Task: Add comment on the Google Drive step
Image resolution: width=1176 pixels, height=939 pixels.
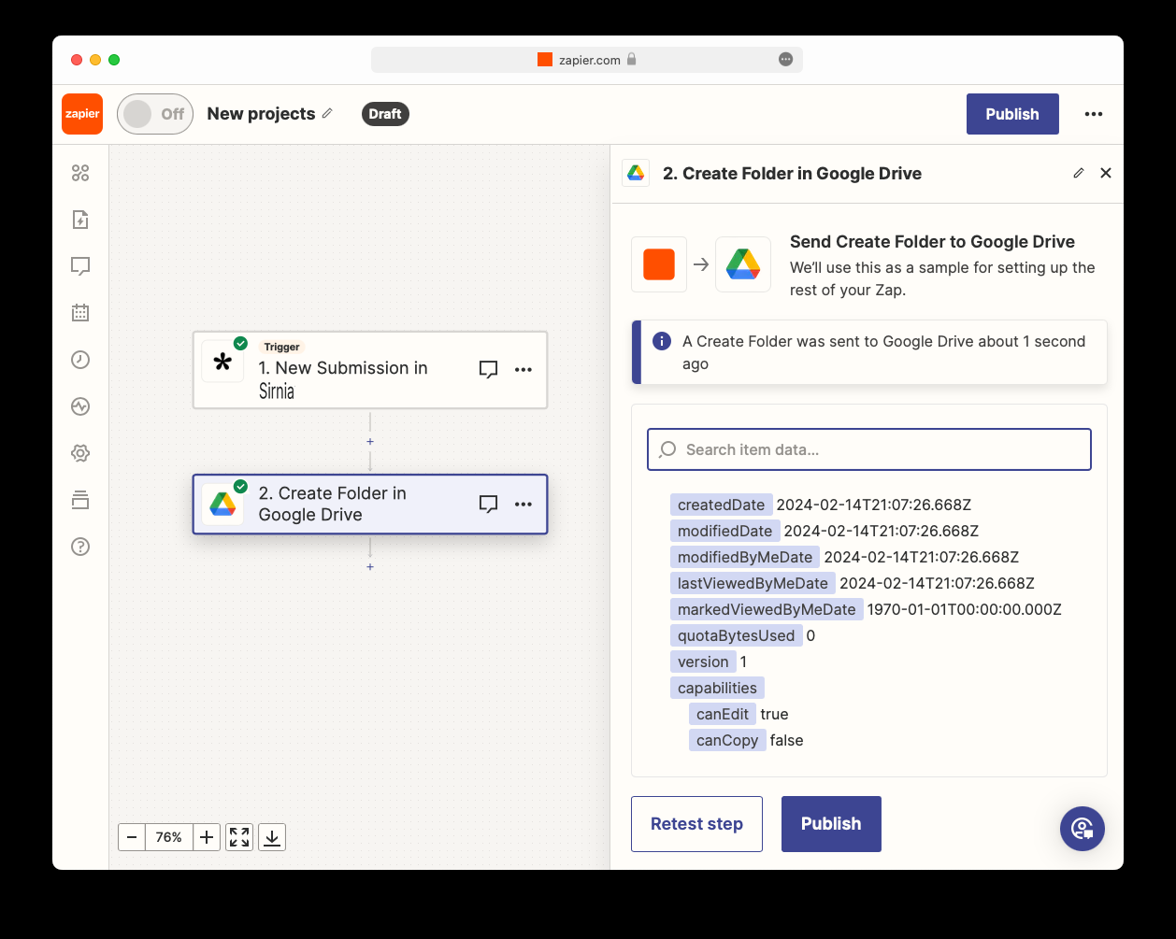Action: click(x=488, y=505)
